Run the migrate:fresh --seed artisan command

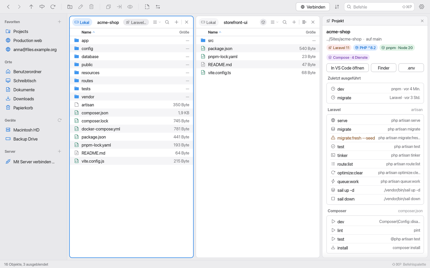click(375, 138)
